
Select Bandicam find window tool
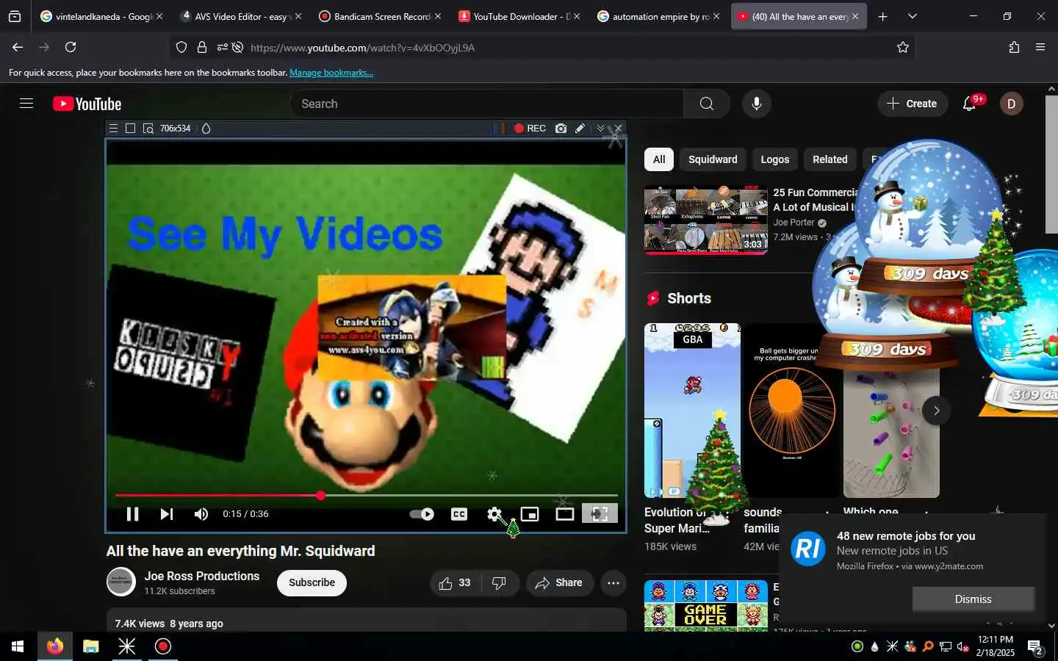point(148,129)
